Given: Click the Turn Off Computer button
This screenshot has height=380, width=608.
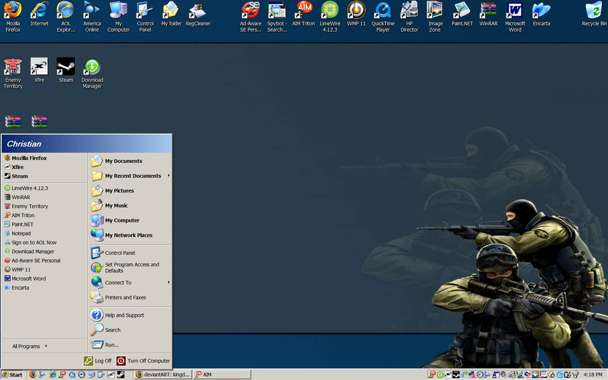Looking at the screenshot, I should click(143, 361).
